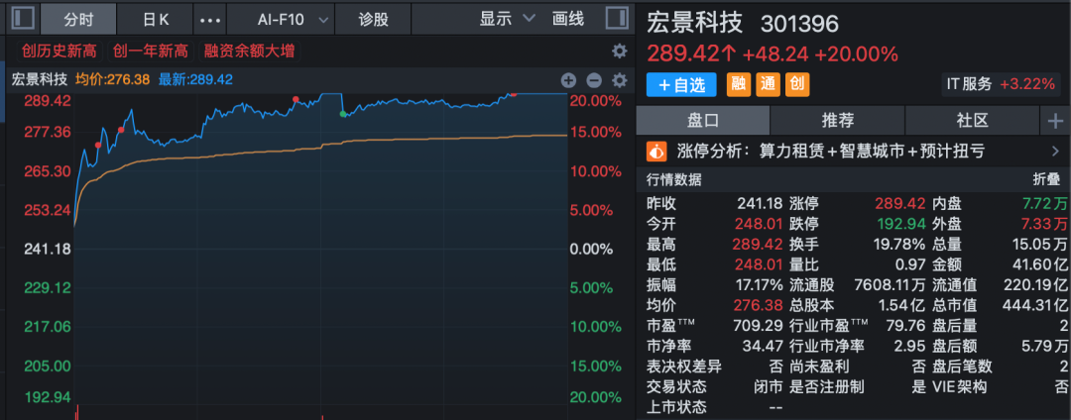Click the 量比 0.97 value

click(x=911, y=264)
